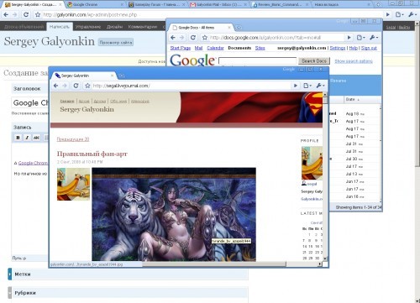This screenshot has width=420, height=303.
Task: Apply italic with the I editor button
Action: point(27,138)
